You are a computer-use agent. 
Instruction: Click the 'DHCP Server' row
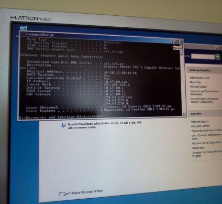pos(75,91)
